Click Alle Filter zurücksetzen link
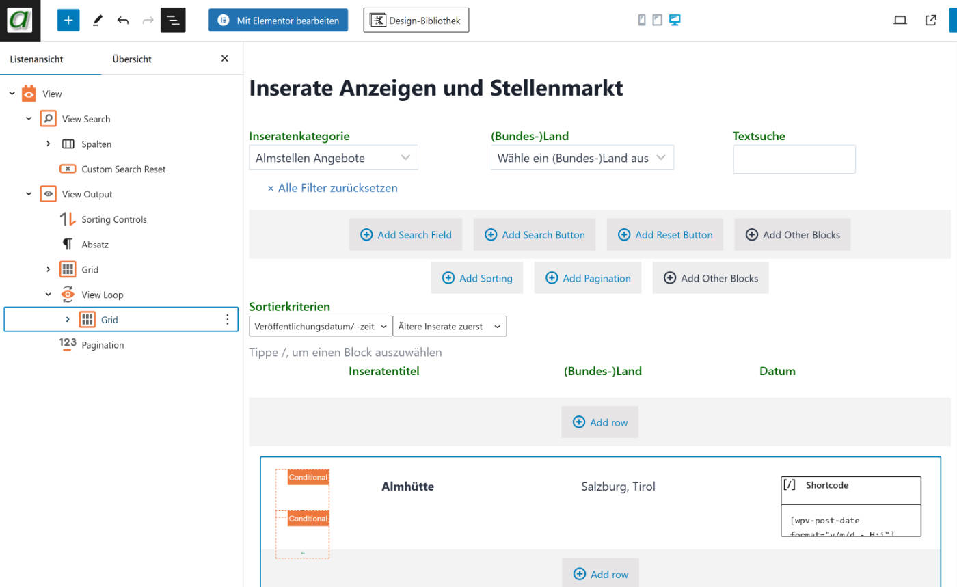The height and width of the screenshot is (587, 957). 332,188
